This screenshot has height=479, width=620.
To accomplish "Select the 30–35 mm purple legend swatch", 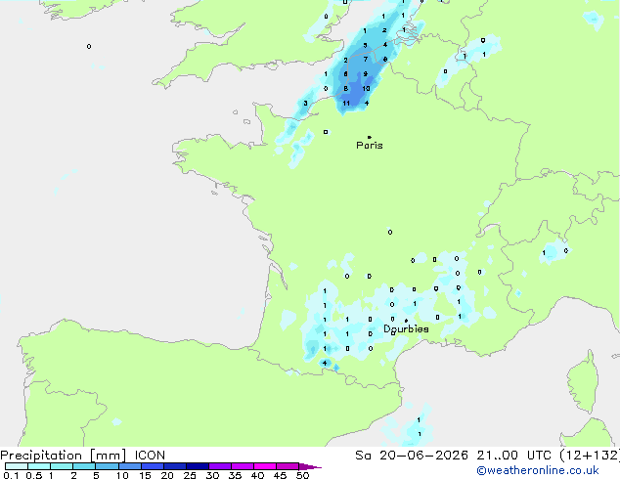I will 220,466.
